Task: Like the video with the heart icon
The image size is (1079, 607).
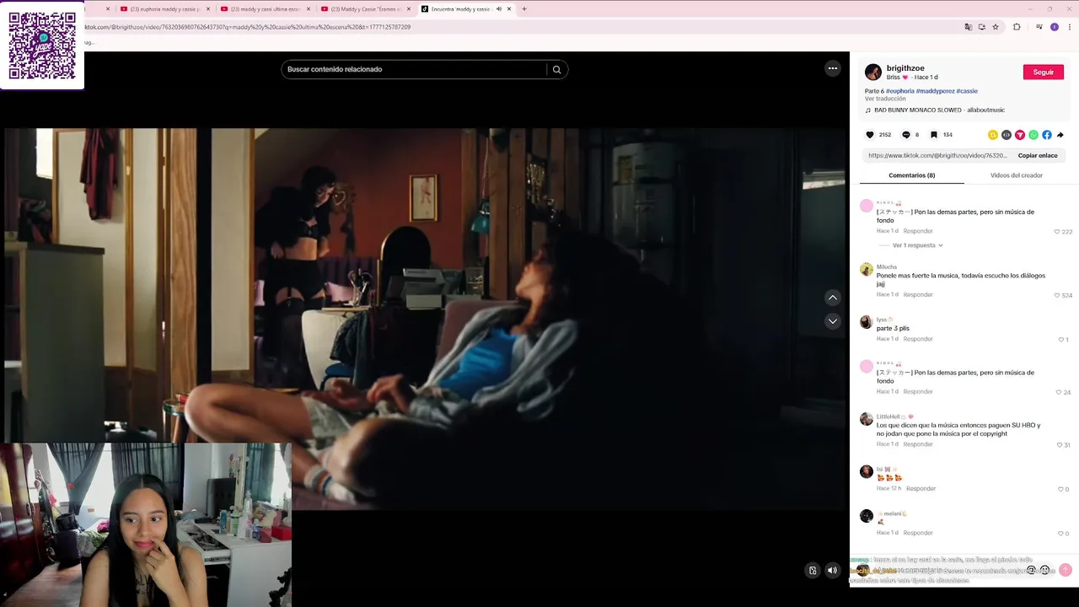Action: [870, 135]
